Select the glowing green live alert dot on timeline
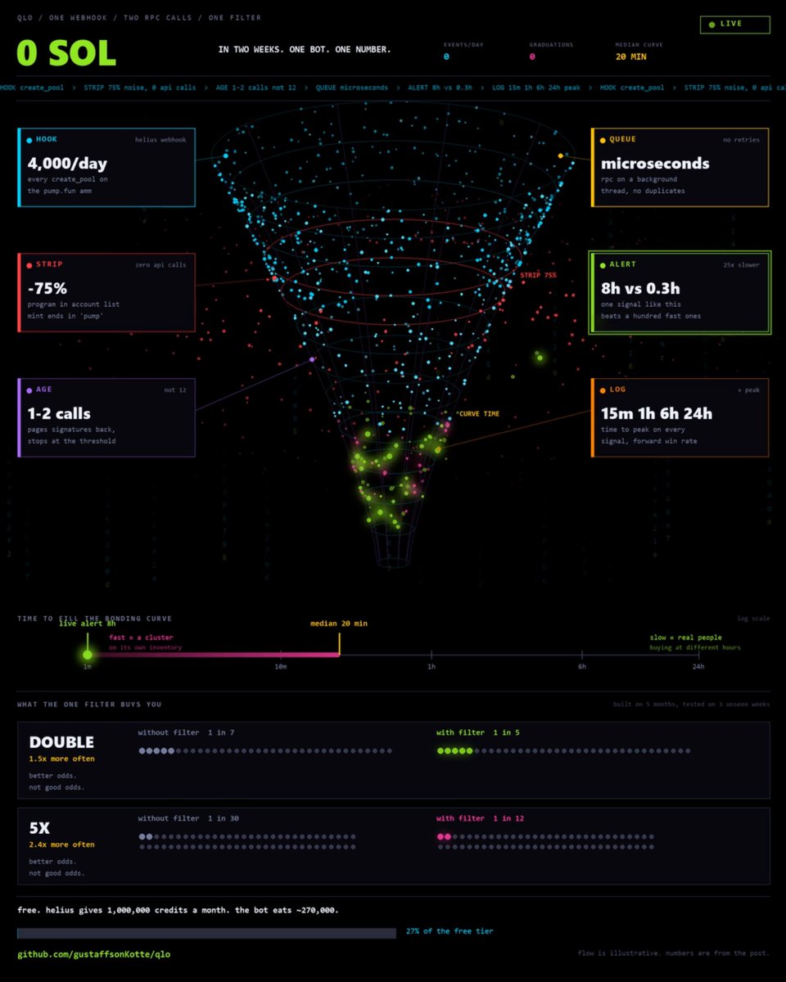The image size is (786, 982). (x=87, y=655)
